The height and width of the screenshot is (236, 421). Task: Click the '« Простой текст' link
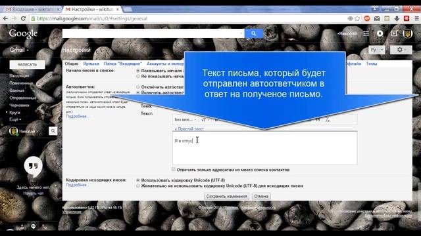click(x=189, y=128)
